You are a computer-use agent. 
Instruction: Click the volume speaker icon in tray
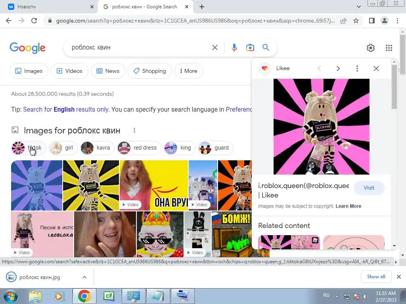tap(366, 296)
